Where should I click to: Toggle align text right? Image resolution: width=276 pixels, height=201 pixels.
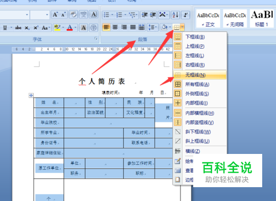124,28
